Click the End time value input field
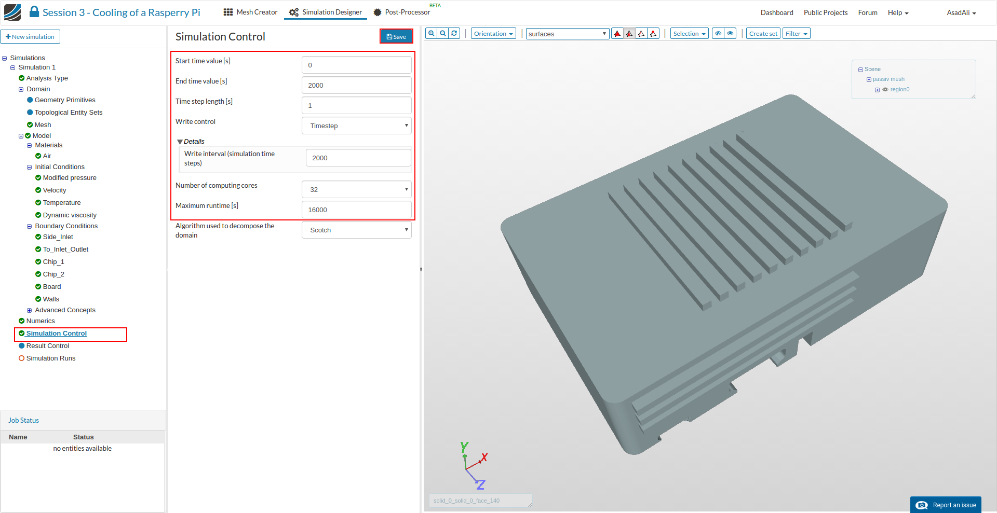Image resolution: width=997 pixels, height=513 pixels. [x=356, y=85]
